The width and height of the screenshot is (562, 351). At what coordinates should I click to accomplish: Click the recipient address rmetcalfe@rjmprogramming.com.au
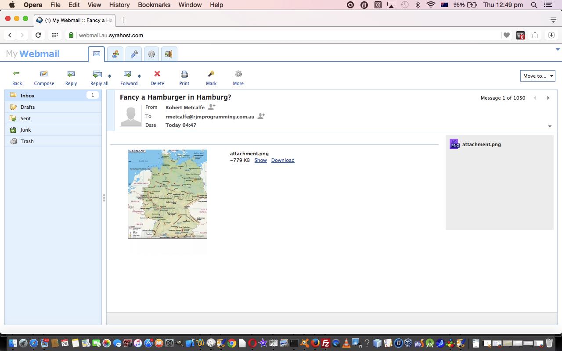click(210, 117)
